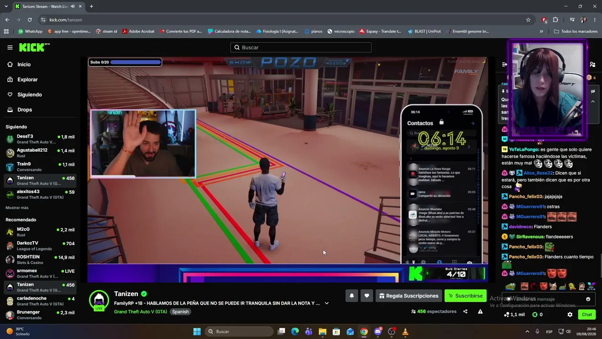Go back in browser history
This screenshot has width=602, height=339.
(7, 20)
